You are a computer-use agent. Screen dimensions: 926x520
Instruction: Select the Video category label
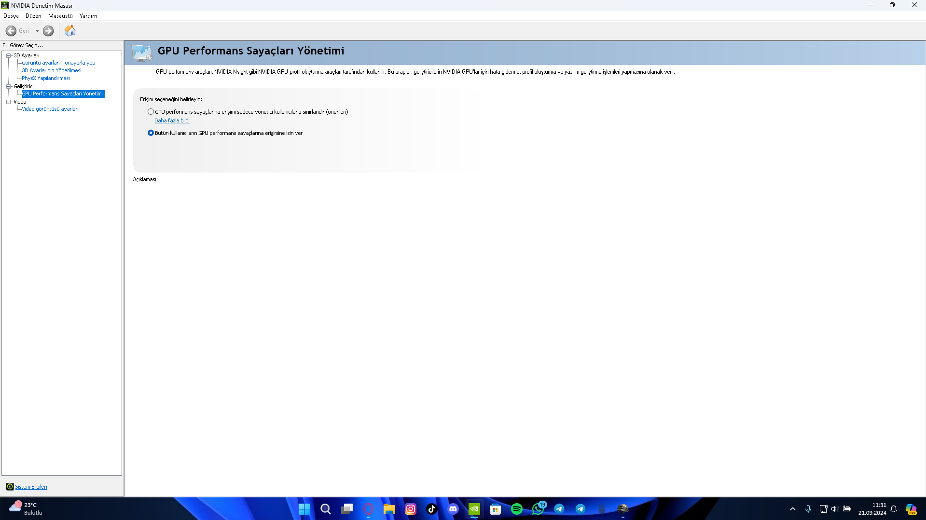click(x=20, y=102)
